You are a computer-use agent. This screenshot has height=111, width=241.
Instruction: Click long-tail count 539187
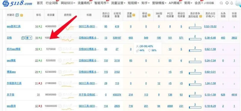(117, 38)
